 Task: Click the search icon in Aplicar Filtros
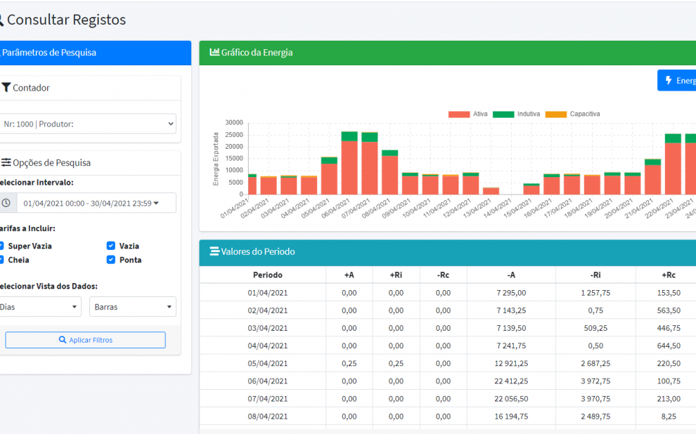[63, 340]
